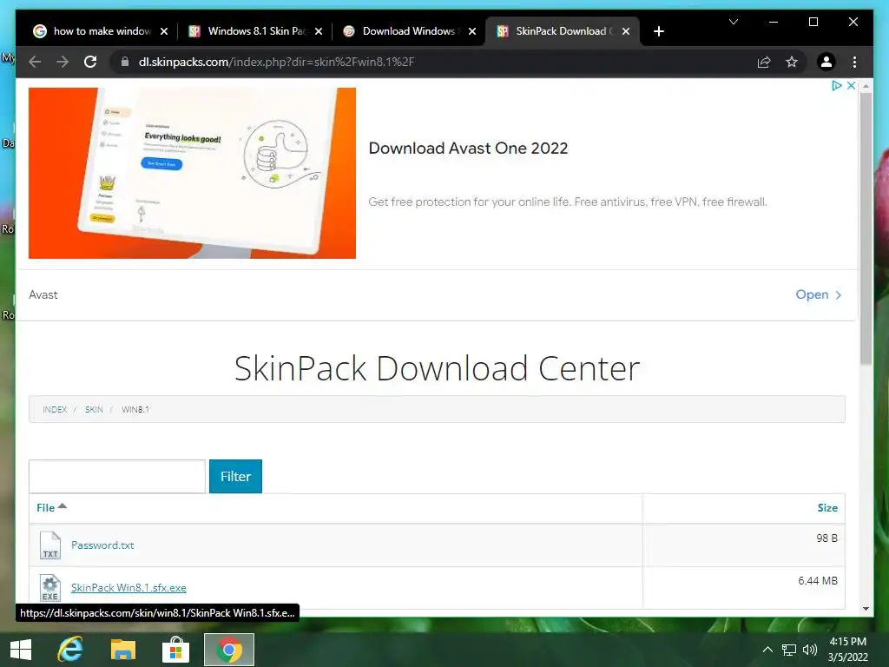Open volume icon in system tray
This screenshot has height=667, width=889.
(x=810, y=650)
